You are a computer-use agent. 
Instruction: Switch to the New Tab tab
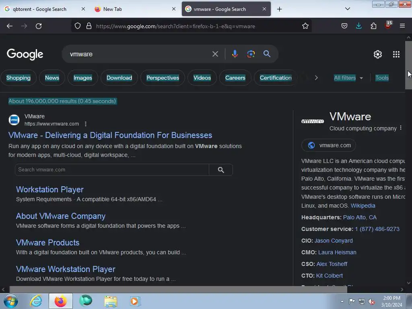click(113, 9)
